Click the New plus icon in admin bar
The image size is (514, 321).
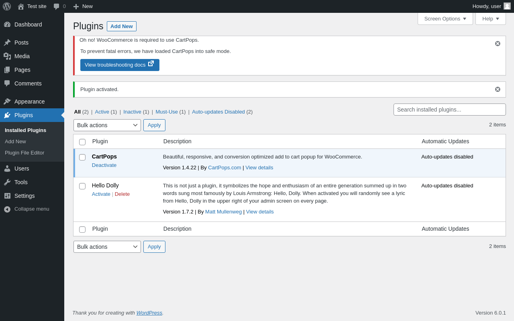point(76,6)
